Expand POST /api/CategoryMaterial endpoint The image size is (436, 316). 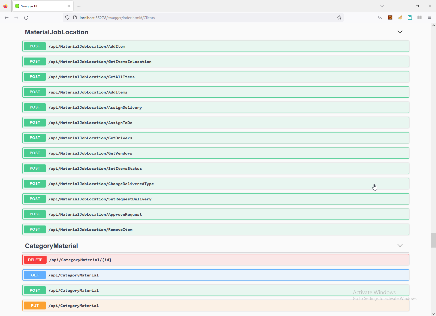[x=216, y=290]
